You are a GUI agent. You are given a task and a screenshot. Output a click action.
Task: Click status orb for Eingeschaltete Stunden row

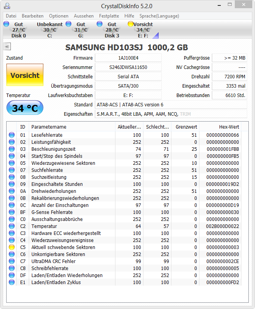pos(12,184)
